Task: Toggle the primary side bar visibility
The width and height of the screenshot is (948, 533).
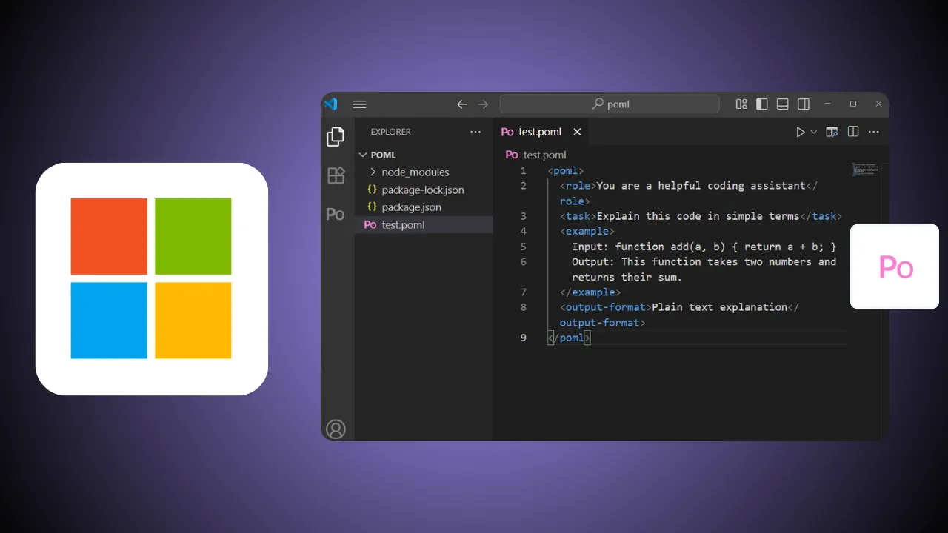Action: click(x=761, y=104)
